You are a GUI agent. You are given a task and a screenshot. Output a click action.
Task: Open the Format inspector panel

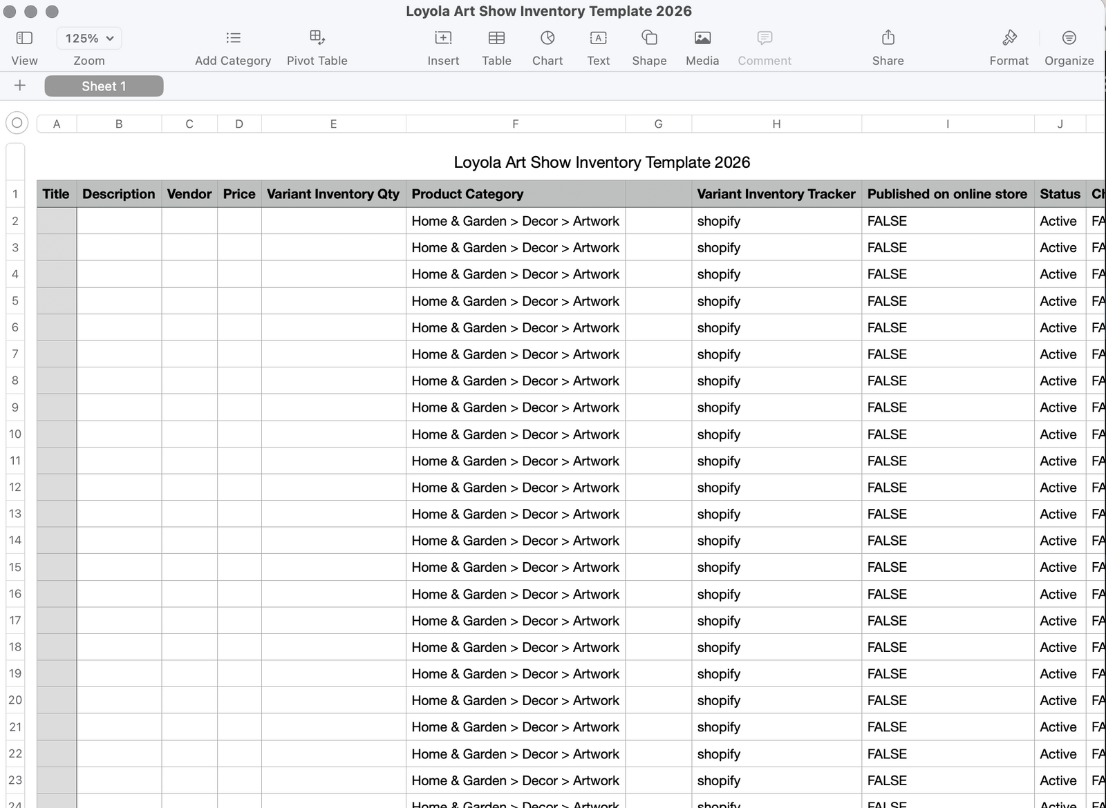(x=1009, y=37)
